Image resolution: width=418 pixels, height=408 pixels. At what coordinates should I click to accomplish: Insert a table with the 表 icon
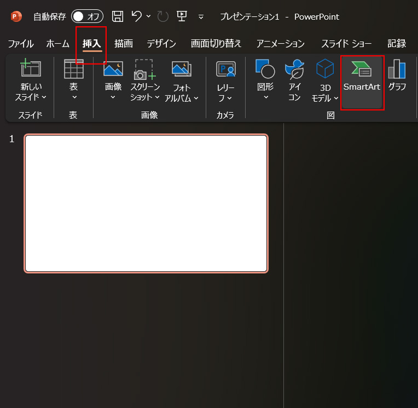(x=74, y=69)
